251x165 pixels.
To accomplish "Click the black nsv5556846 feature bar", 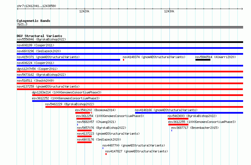I will [130, 42].
